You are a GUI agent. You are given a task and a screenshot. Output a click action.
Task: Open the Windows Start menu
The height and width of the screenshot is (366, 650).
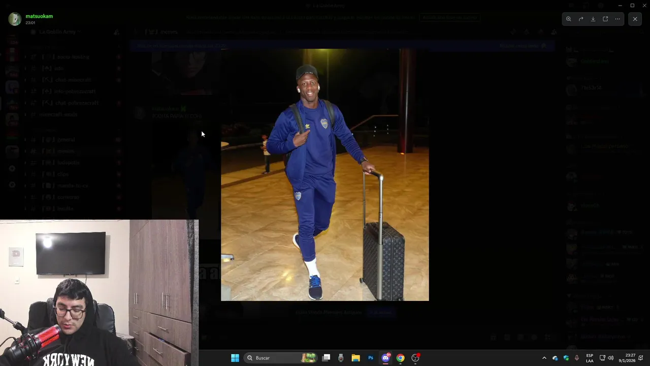(235, 358)
